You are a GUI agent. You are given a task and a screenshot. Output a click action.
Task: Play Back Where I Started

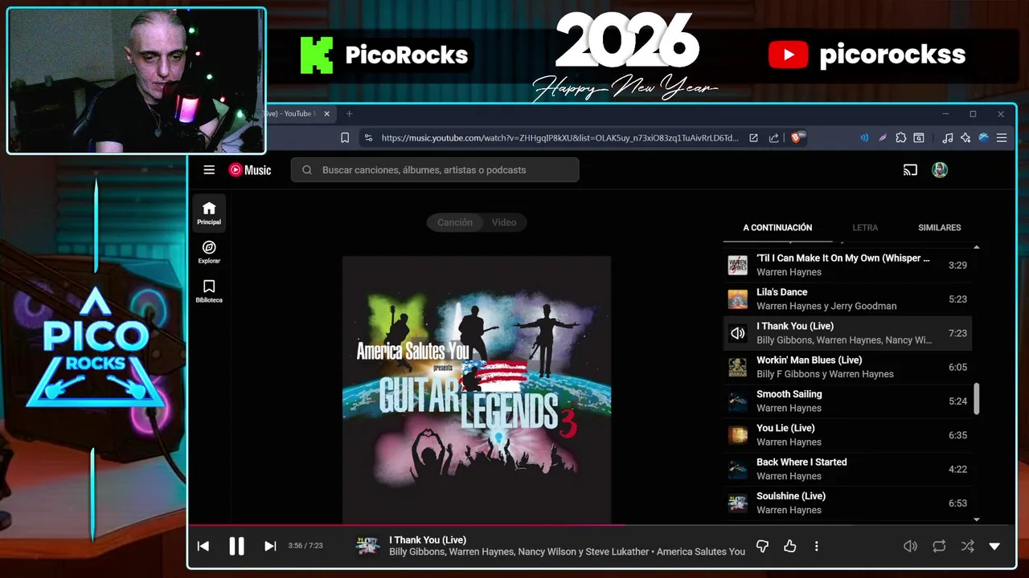(847, 469)
